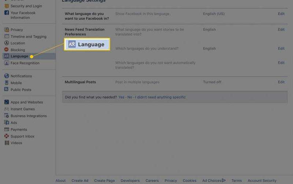Open the Account Security footer link
Image resolution: width=293 pixels, height=184 pixels.
tap(262, 181)
